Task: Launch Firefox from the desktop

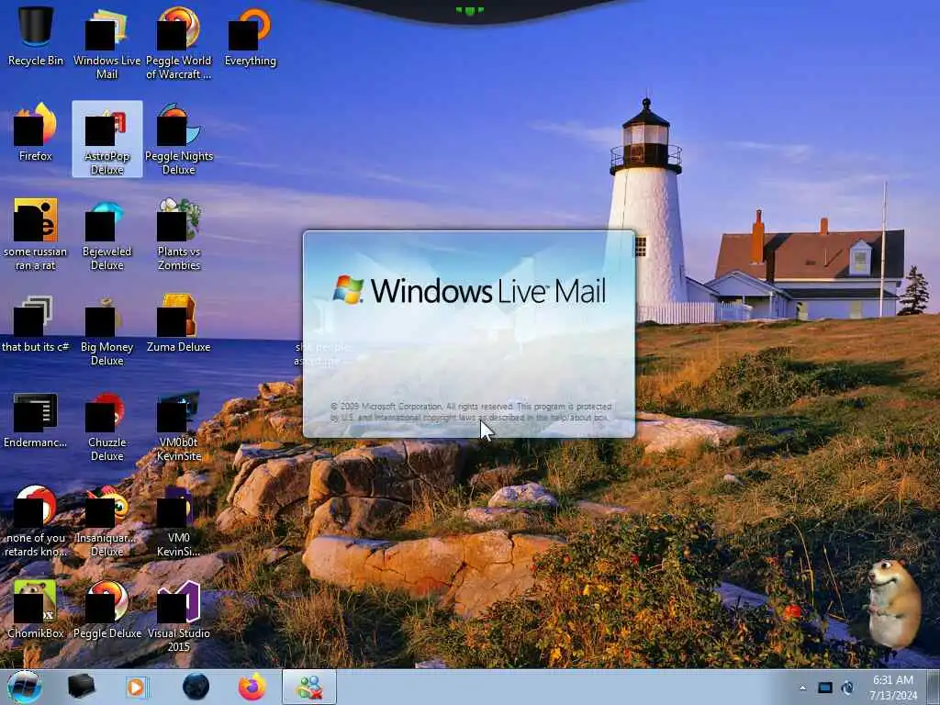Action: [36, 132]
